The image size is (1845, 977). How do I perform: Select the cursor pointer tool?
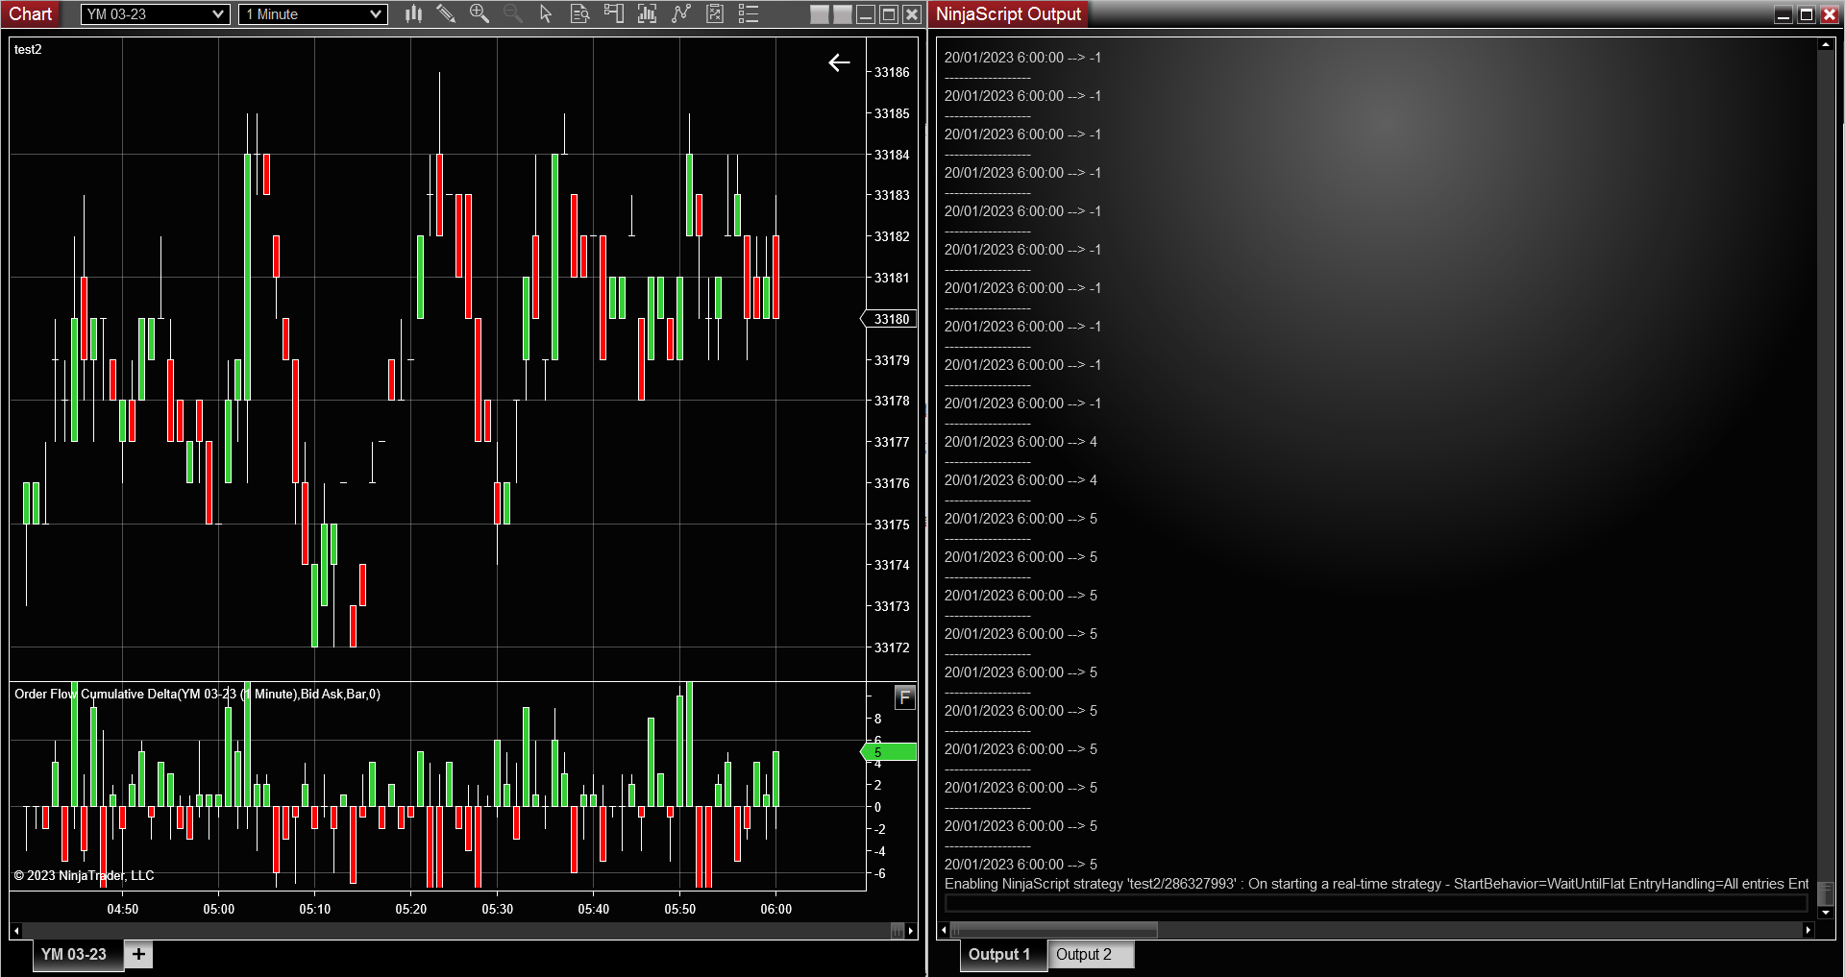(x=546, y=13)
